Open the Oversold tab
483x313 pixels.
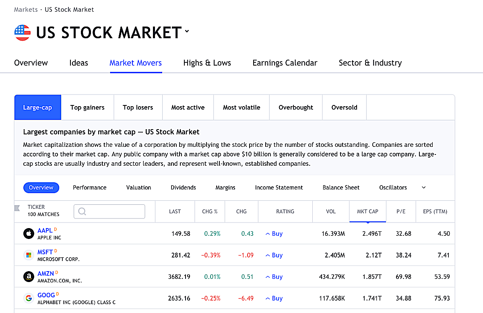[x=345, y=107]
